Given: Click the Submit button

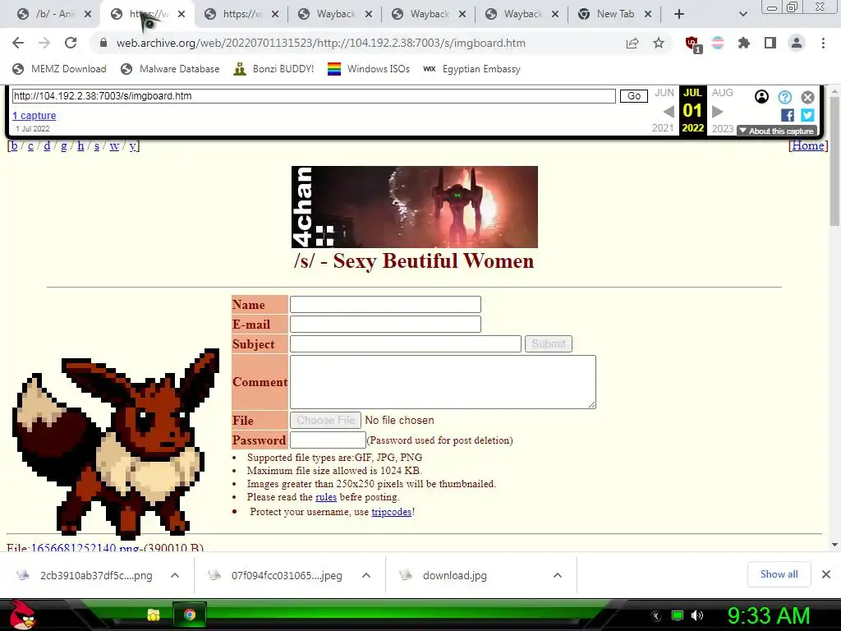Looking at the screenshot, I should tap(549, 343).
